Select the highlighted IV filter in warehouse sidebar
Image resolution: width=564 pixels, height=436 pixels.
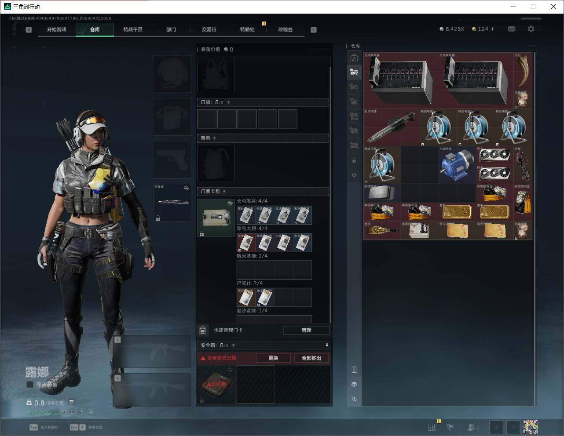point(354,72)
